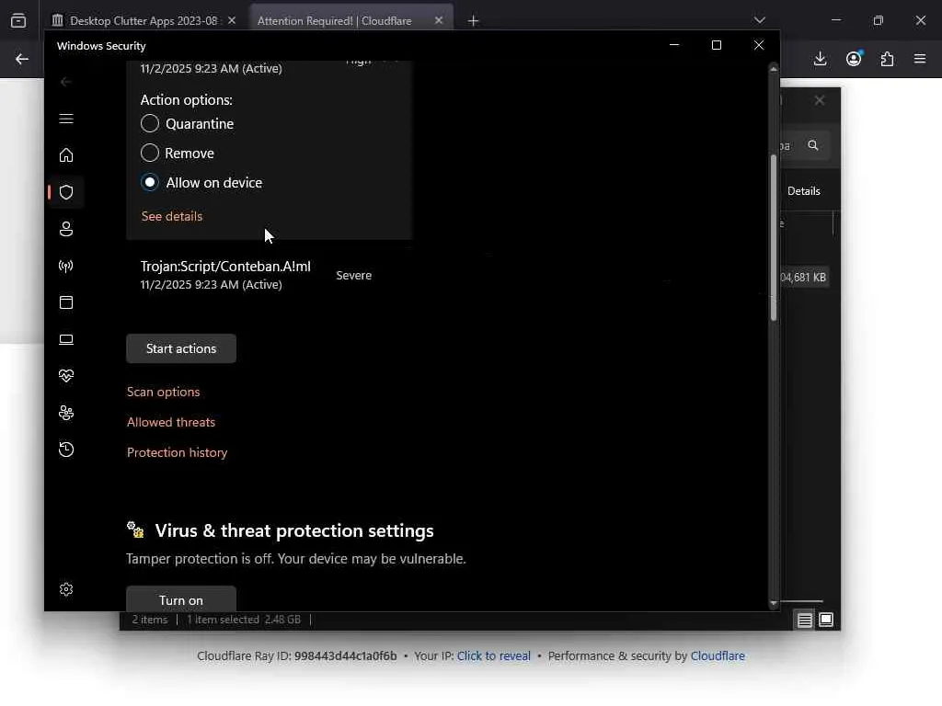Open Windows Security settings gear
Screen dimensions: 942x706
[66, 589]
